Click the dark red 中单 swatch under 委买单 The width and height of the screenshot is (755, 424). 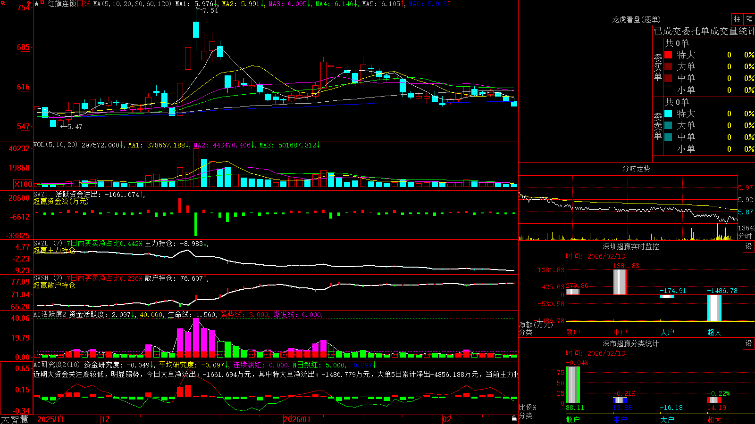pos(668,78)
